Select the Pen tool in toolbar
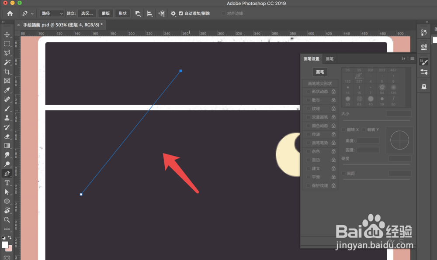 click(7, 174)
